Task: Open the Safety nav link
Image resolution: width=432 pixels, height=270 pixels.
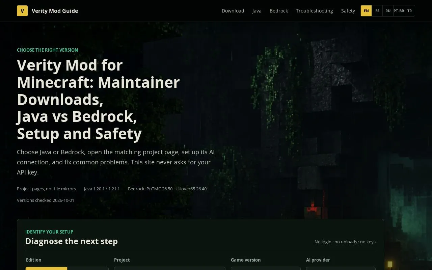Action: point(348,11)
